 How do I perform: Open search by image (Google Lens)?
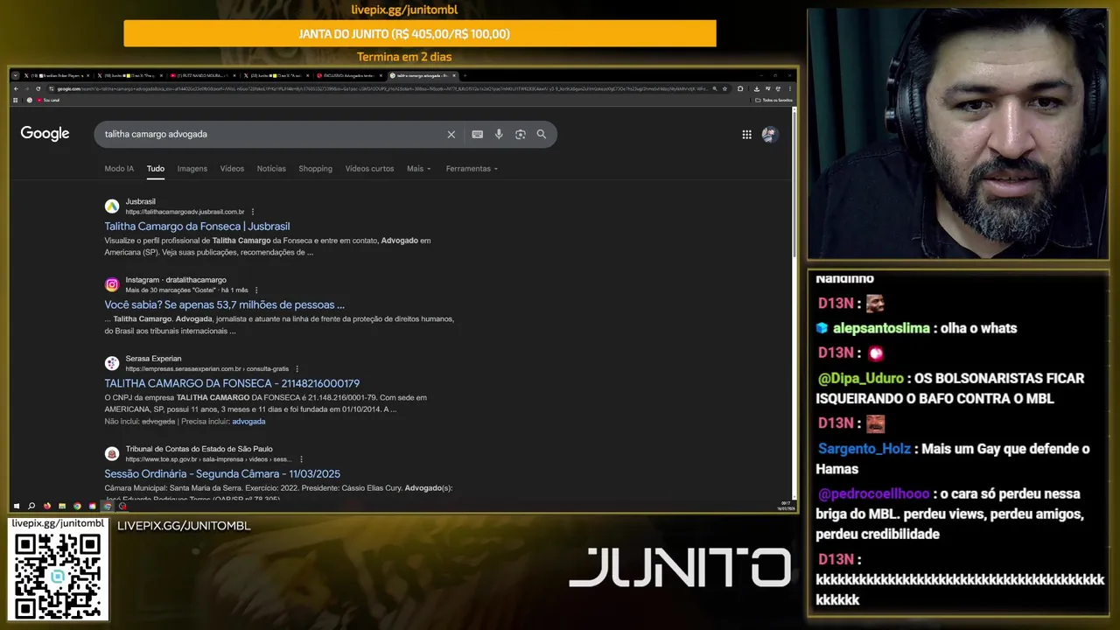520,134
